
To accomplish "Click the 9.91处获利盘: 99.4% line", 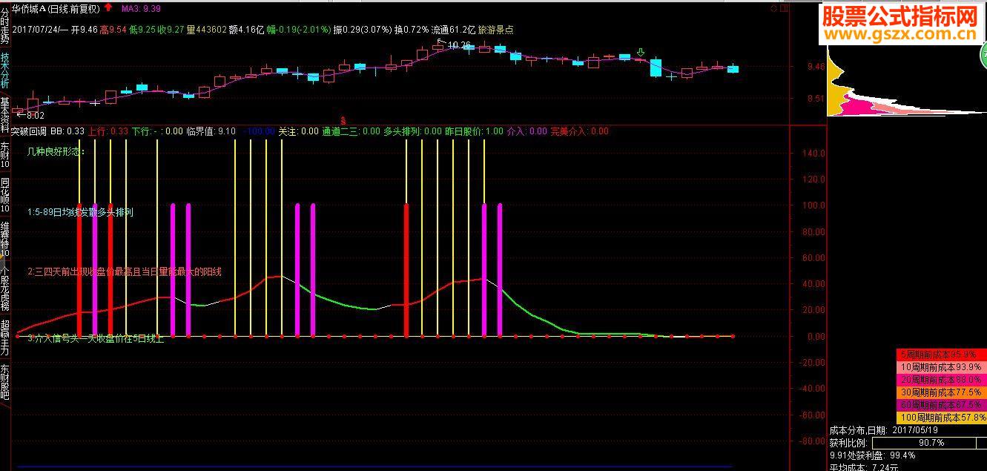I will coord(872,455).
